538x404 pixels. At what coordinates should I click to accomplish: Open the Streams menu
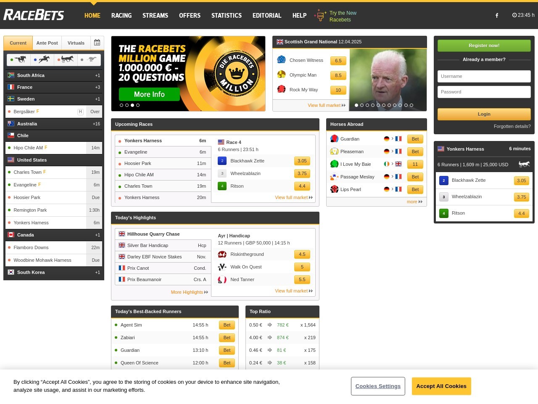(x=155, y=16)
